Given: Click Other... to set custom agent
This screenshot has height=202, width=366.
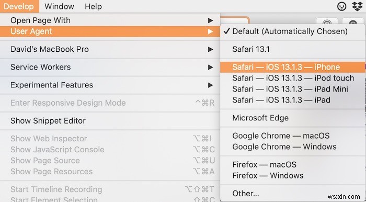Looking at the screenshot, I should click(293, 193).
